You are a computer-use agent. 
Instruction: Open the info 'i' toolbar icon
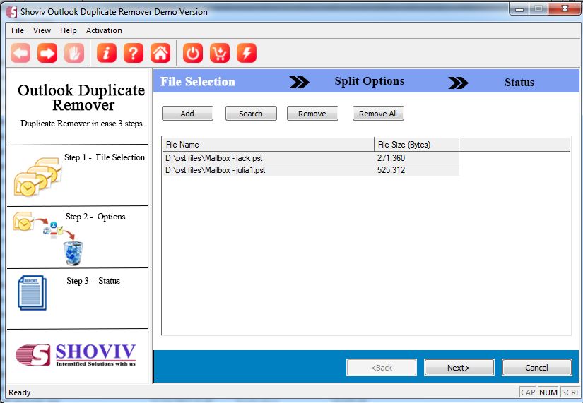[107, 53]
